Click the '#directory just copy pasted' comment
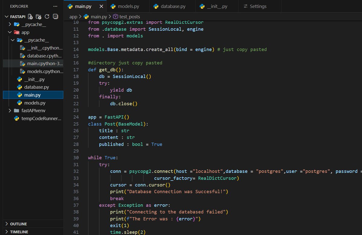This screenshot has height=235, width=362. (125, 63)
